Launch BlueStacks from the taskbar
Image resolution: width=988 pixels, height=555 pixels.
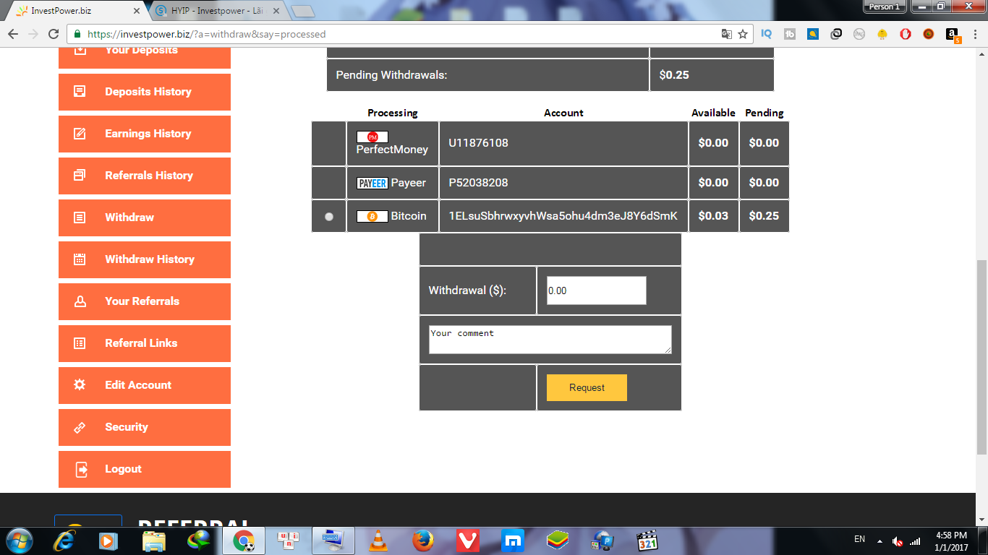(x=558, y=541)
